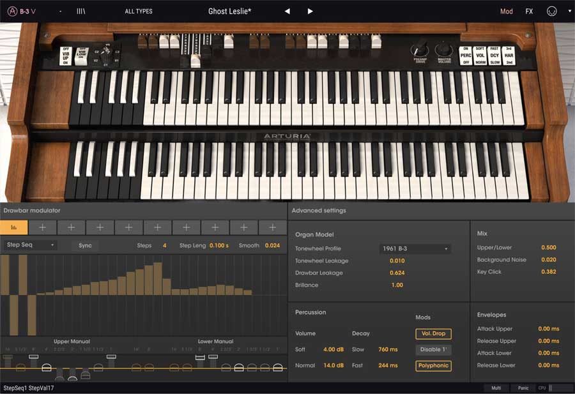This screenshot has height=394, width=575.
Task: Expand the top-right corner dropdown arrow
Action: (x=569, y=11)
